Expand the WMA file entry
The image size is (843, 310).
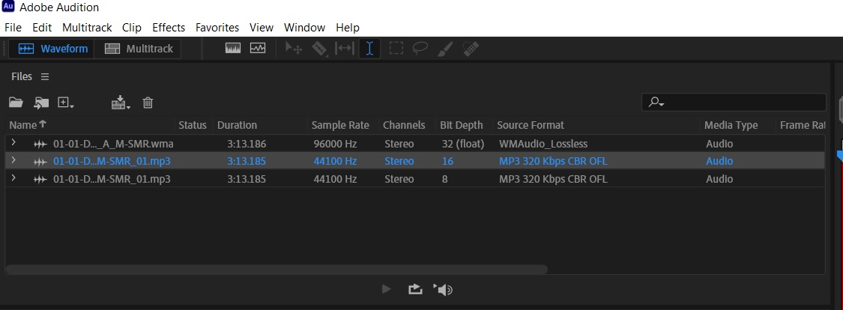(13, 143)
